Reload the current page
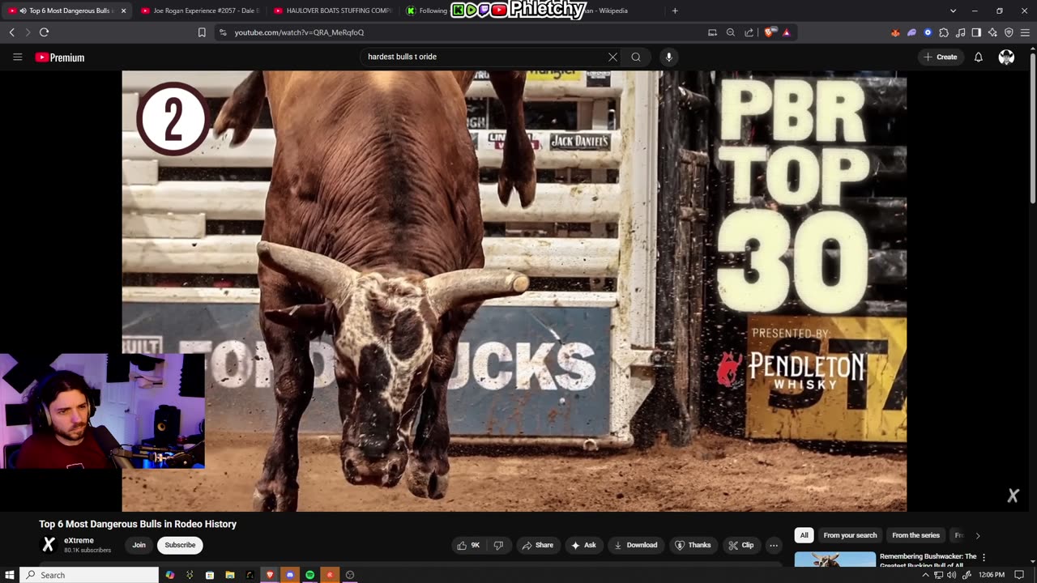 44,32
